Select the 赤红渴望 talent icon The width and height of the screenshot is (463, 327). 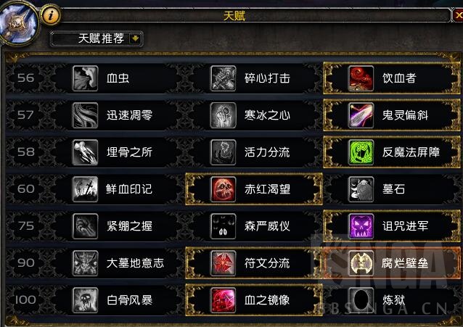tap(224, 189)
